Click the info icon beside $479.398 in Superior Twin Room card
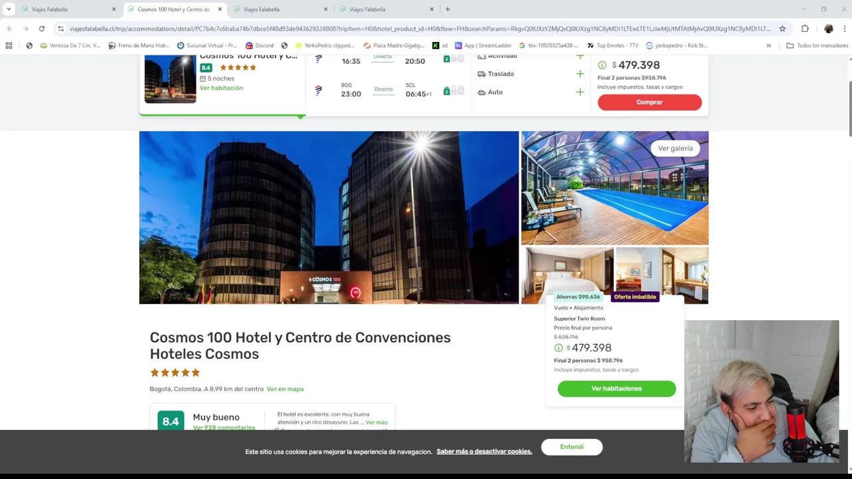This screenshot has width=852, height=479. [x=558, y=348]
